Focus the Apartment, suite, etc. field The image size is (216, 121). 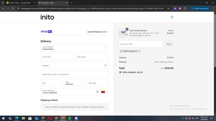click(x=75, y=74)
